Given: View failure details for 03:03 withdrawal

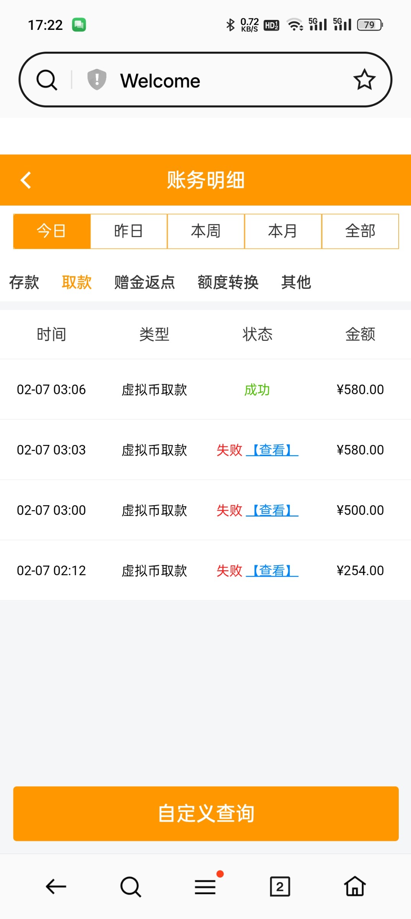Looking at the screenshot, I should click(272, 450).
